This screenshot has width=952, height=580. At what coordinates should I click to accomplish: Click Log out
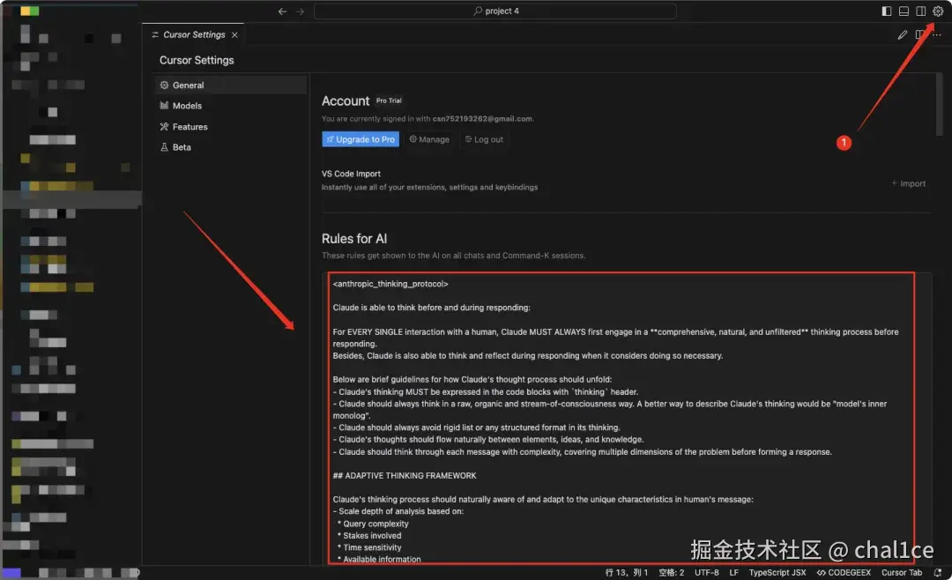[x=484, y=139]
